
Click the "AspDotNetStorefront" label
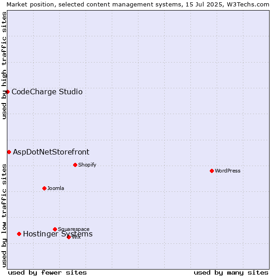tap(51, 152)
